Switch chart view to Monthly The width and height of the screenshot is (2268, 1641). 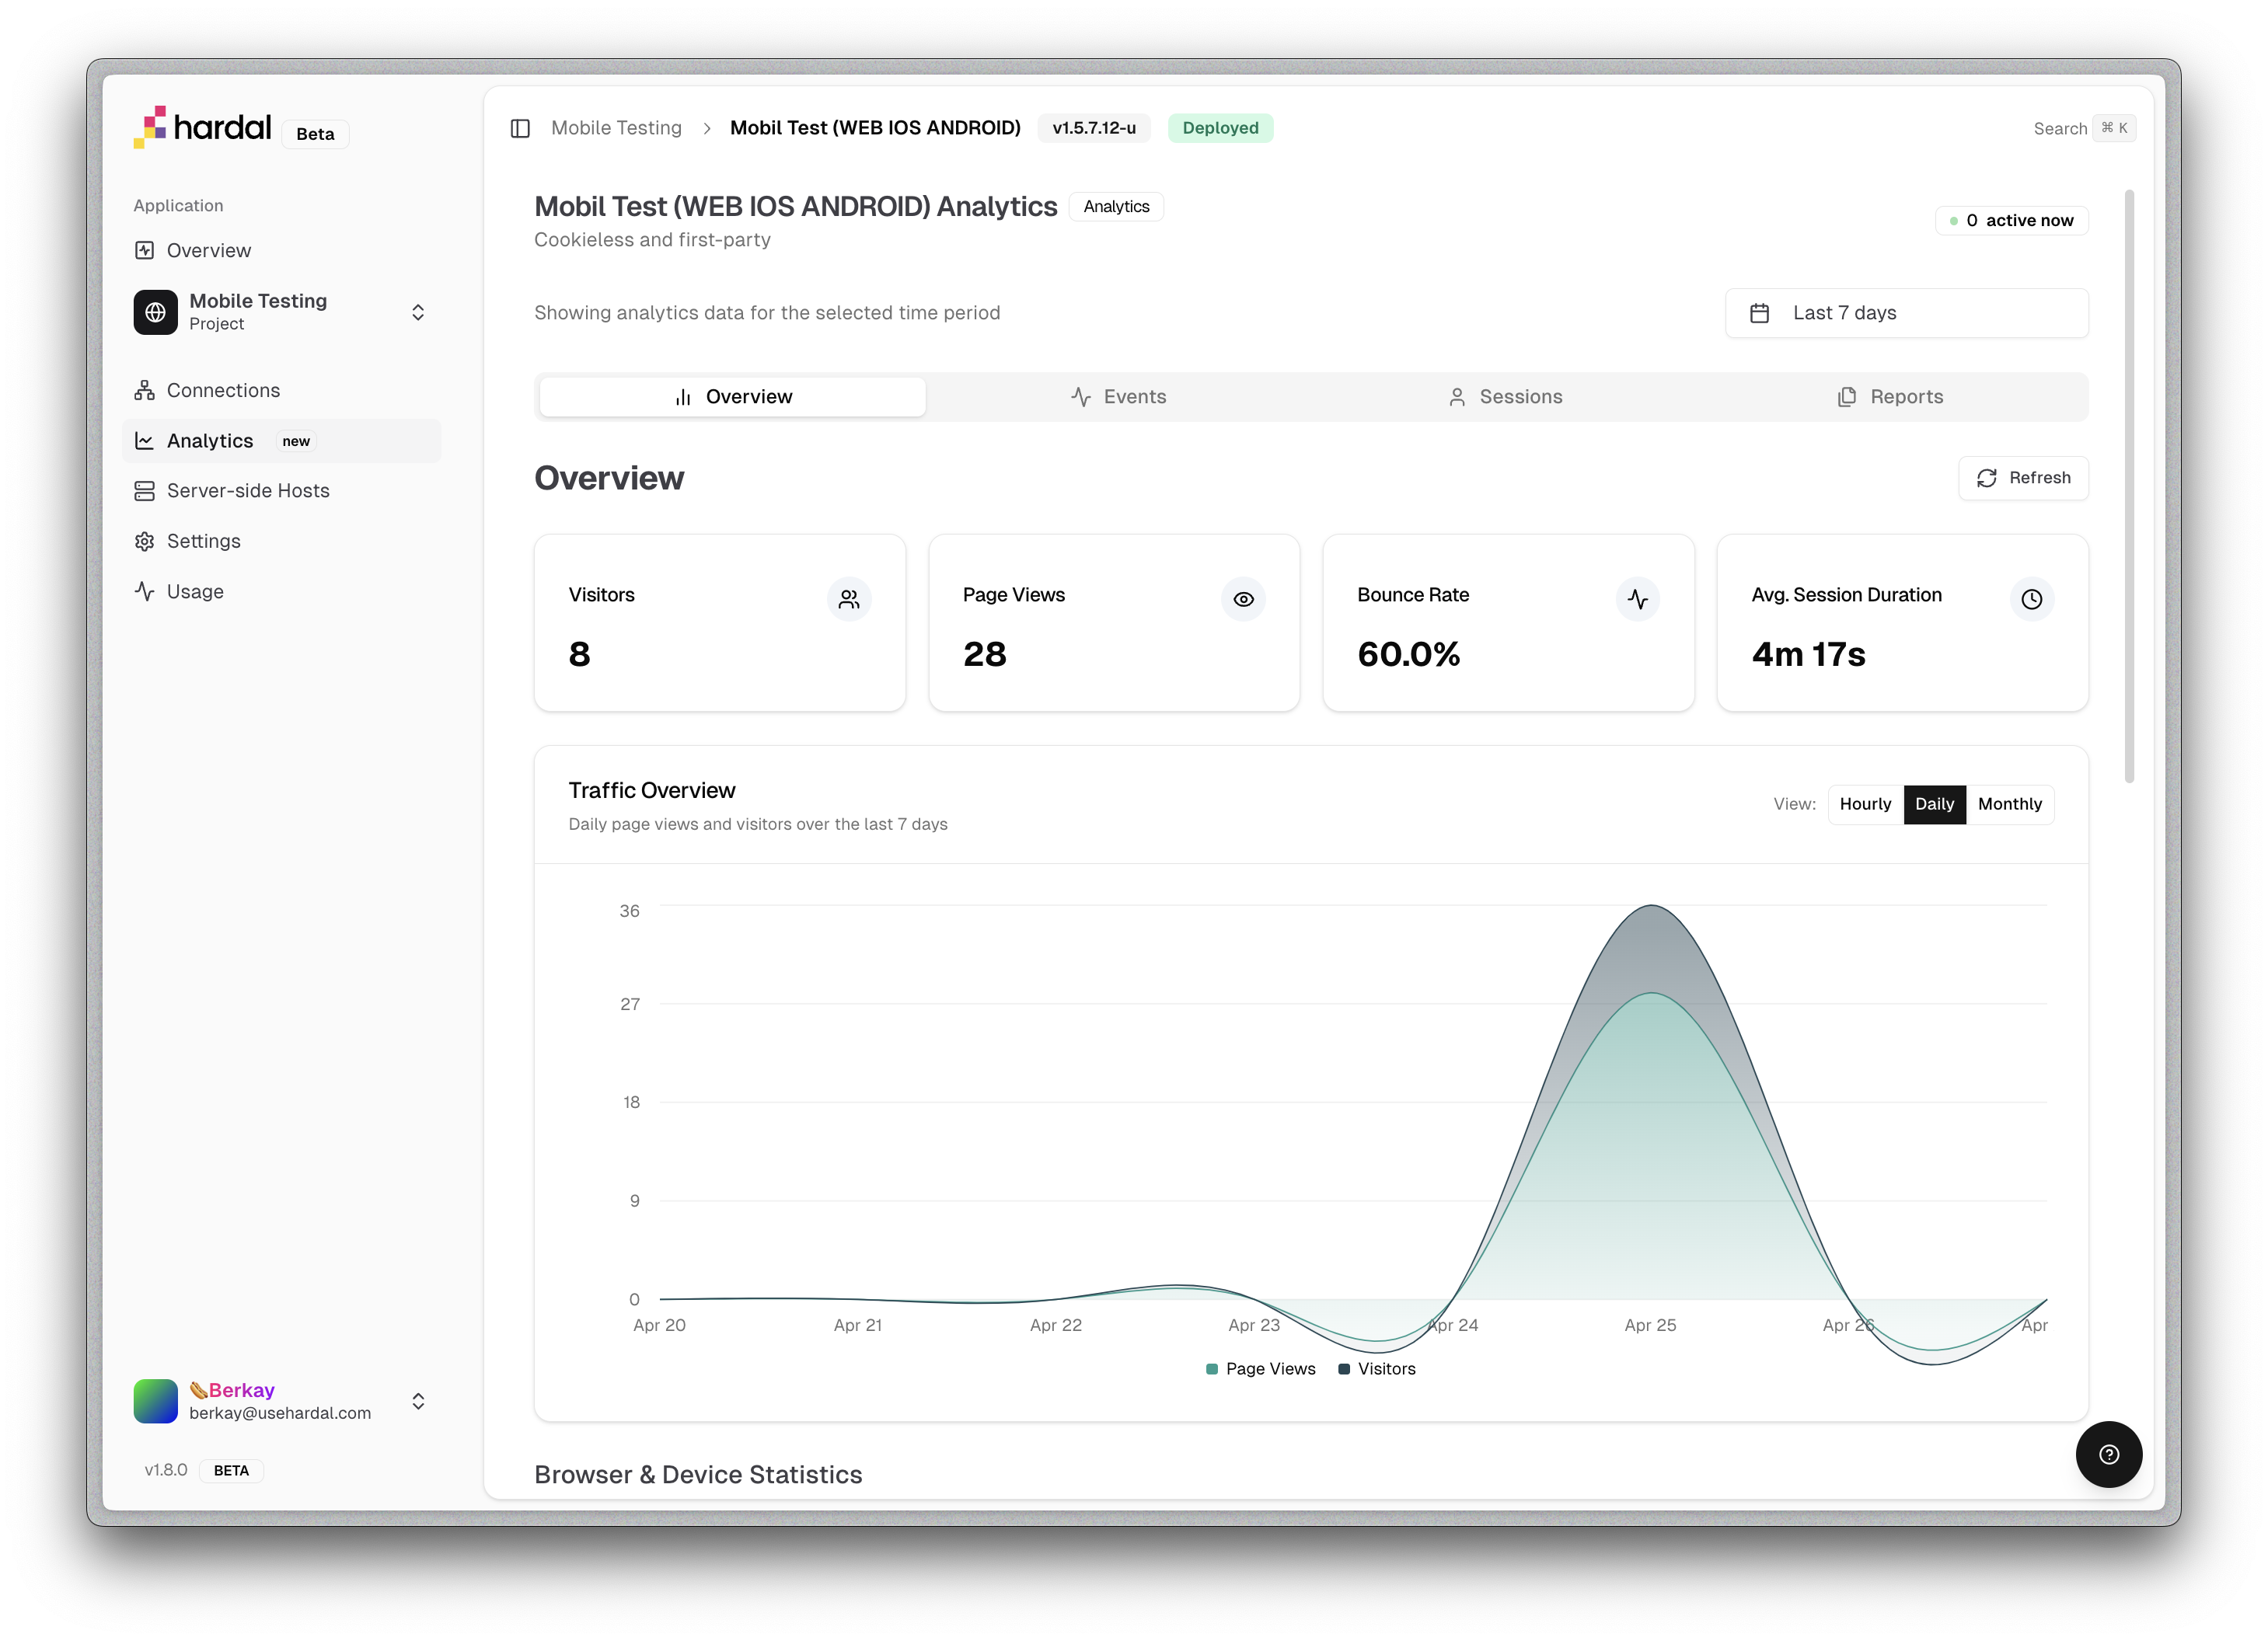[x=2009, y=804]
